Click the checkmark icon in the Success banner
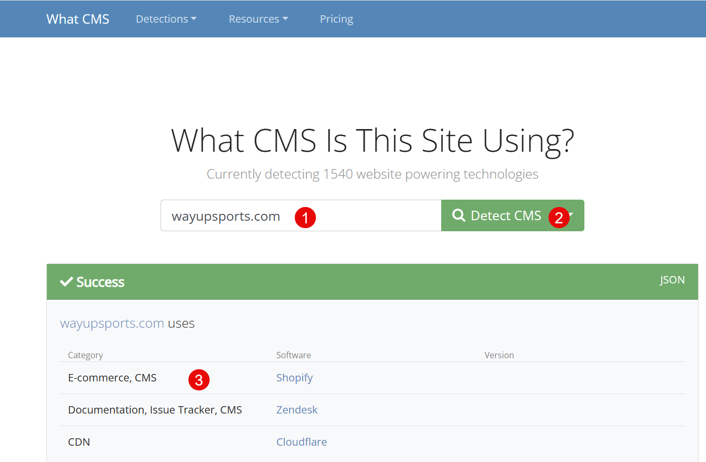Viewport: 706px width, 462px height. click(x=66, y=281)
